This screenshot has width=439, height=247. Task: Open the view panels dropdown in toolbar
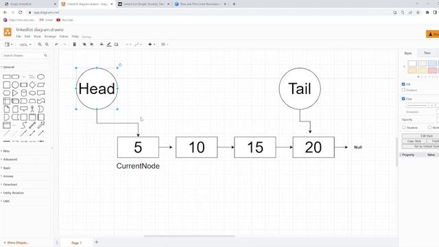8,44
